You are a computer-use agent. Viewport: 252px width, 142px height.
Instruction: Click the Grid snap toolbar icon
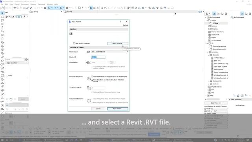(x=67, y=8)
